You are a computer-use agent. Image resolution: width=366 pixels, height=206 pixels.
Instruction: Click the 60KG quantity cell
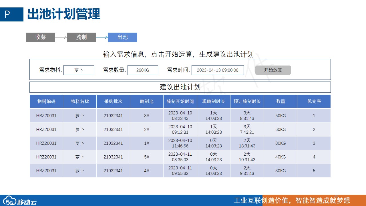[x=281, y=129]
